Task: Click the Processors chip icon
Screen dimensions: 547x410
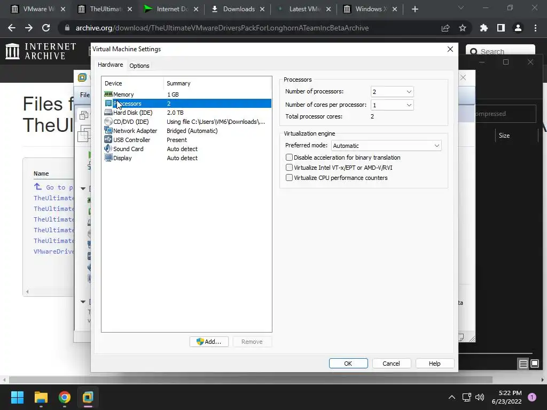Action: pyautogui.click(x=108, y=103)
